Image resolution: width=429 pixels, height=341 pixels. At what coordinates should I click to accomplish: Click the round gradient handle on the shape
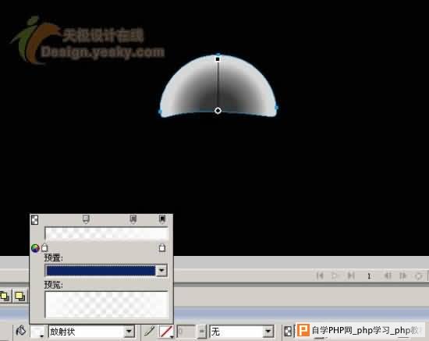(x=218, y=111)
